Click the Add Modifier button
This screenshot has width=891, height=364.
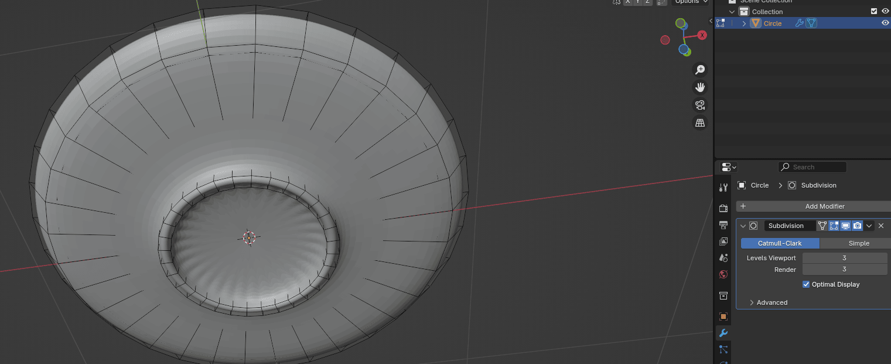click(824, 206)
